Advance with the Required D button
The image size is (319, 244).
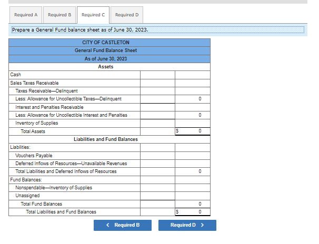187,225
